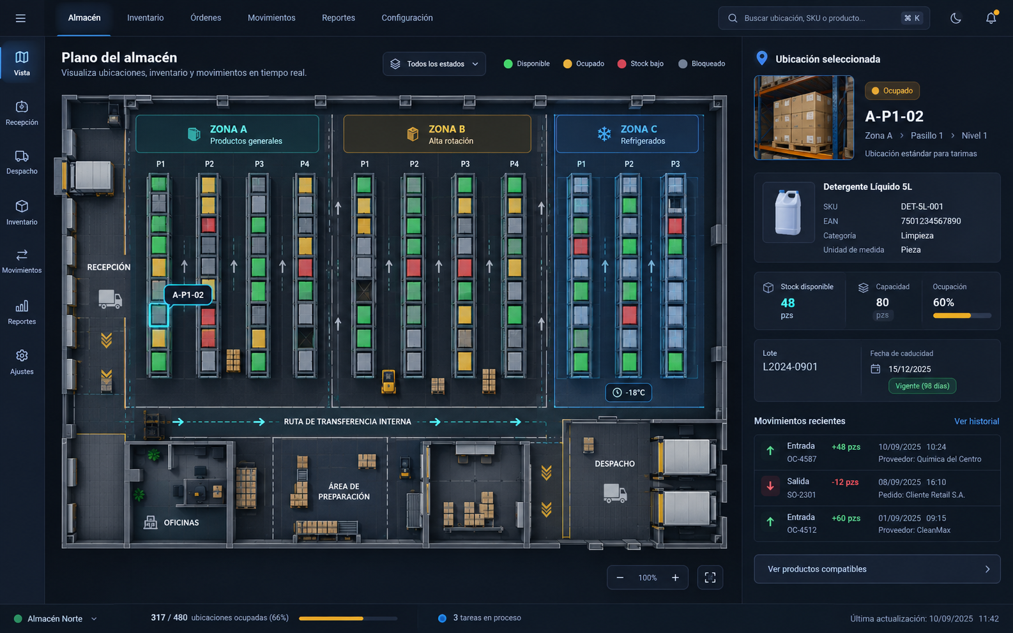Open the hamburger menu icon
Image resolution: width=1013 pixels, height=633 pixels.
[x=20, y=18]
